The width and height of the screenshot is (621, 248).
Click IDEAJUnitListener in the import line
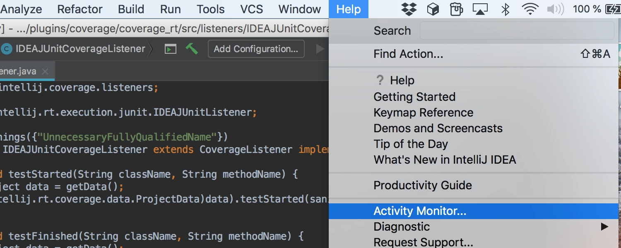point(202,112)
